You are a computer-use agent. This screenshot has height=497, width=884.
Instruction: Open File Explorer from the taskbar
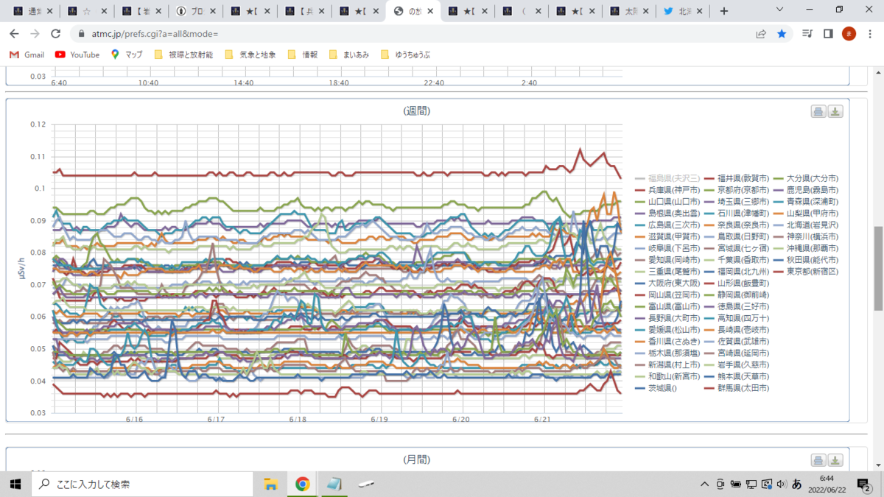click(270, 484)
